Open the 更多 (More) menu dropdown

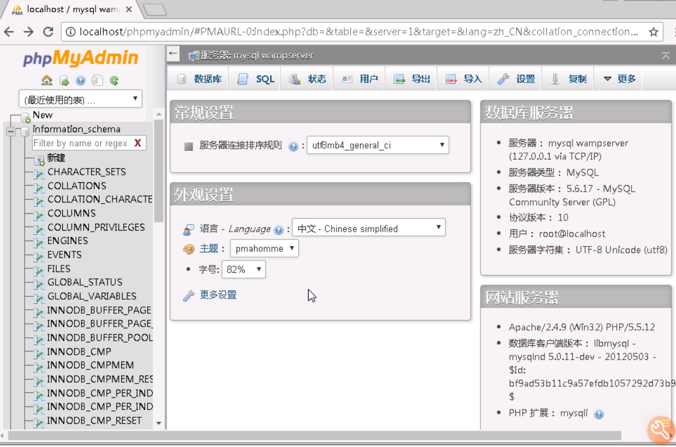point(619,79)
